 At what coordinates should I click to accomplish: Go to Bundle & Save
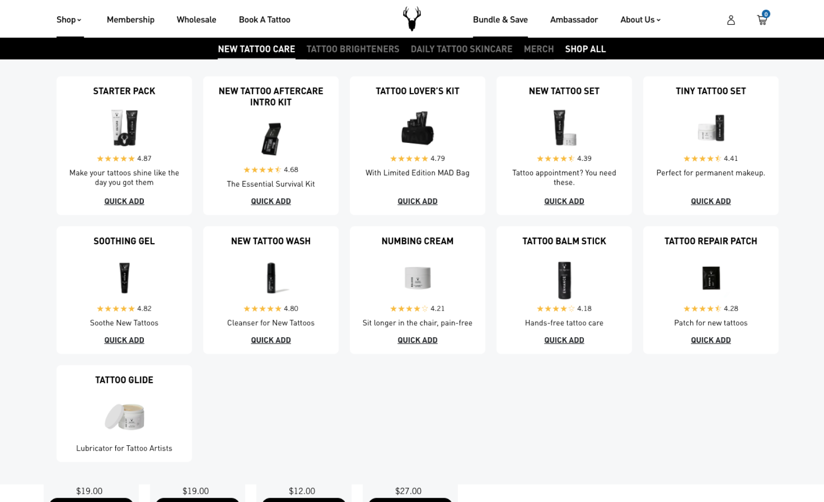[500, 20]
